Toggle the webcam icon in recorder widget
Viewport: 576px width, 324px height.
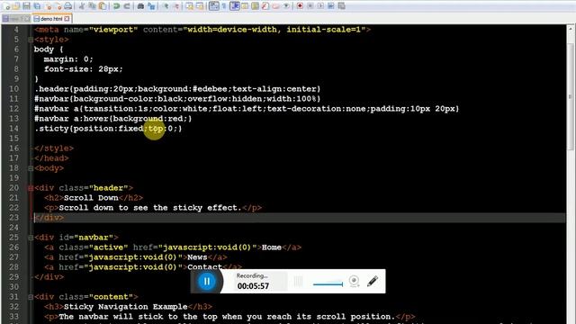354,282
